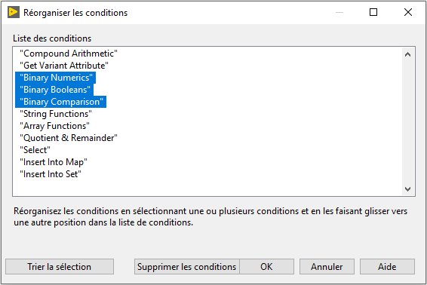Confirm with the OK button

[266, 266]
